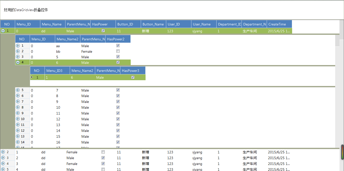The image size is (344, 171).
Task: Select cell 生产车间 in top-level row 3
Action: pyautogui.click(x=254, y=158)
